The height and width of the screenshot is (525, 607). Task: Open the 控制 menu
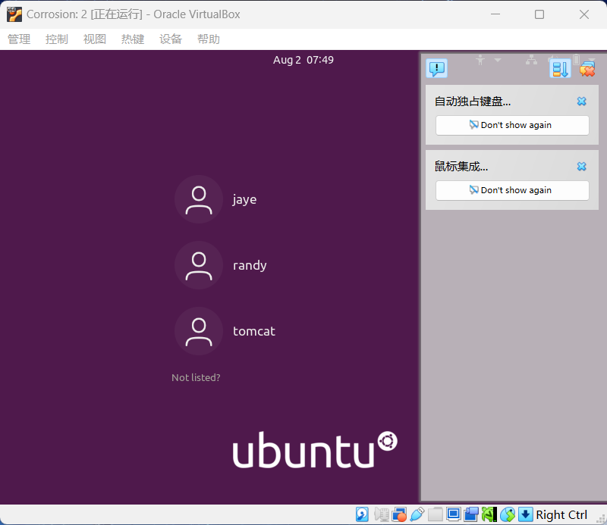click(x=56, y=39)
